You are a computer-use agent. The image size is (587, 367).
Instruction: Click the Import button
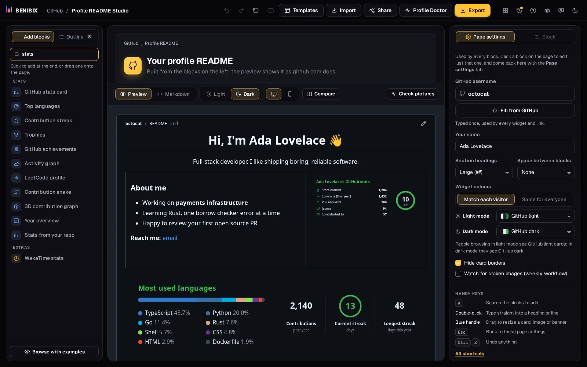[x=344, y=10]
